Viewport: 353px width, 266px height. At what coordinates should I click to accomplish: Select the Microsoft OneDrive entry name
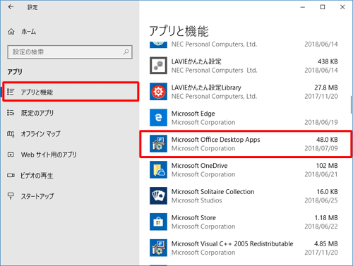pyautogui.click(x=199, y=166)
